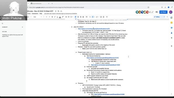Apply left text alignment
The height and width of the screenshot is (98, 174).
(x=76, y=17)
